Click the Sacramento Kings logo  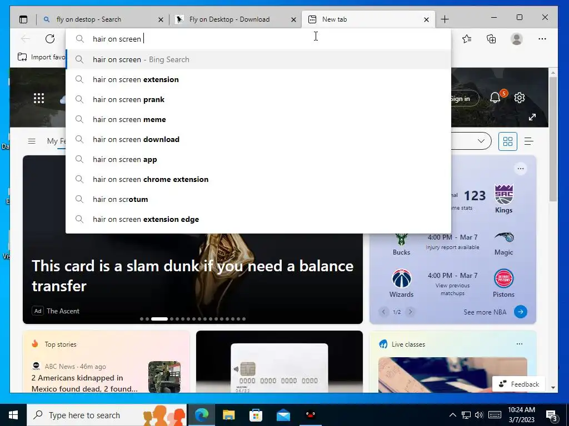(503, 194)
